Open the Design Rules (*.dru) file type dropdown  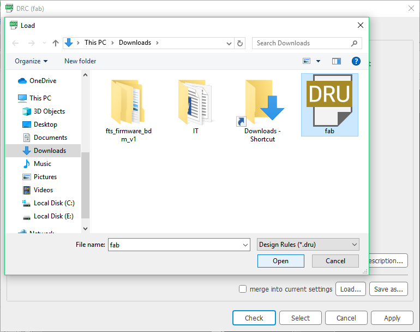click(308, 245)
